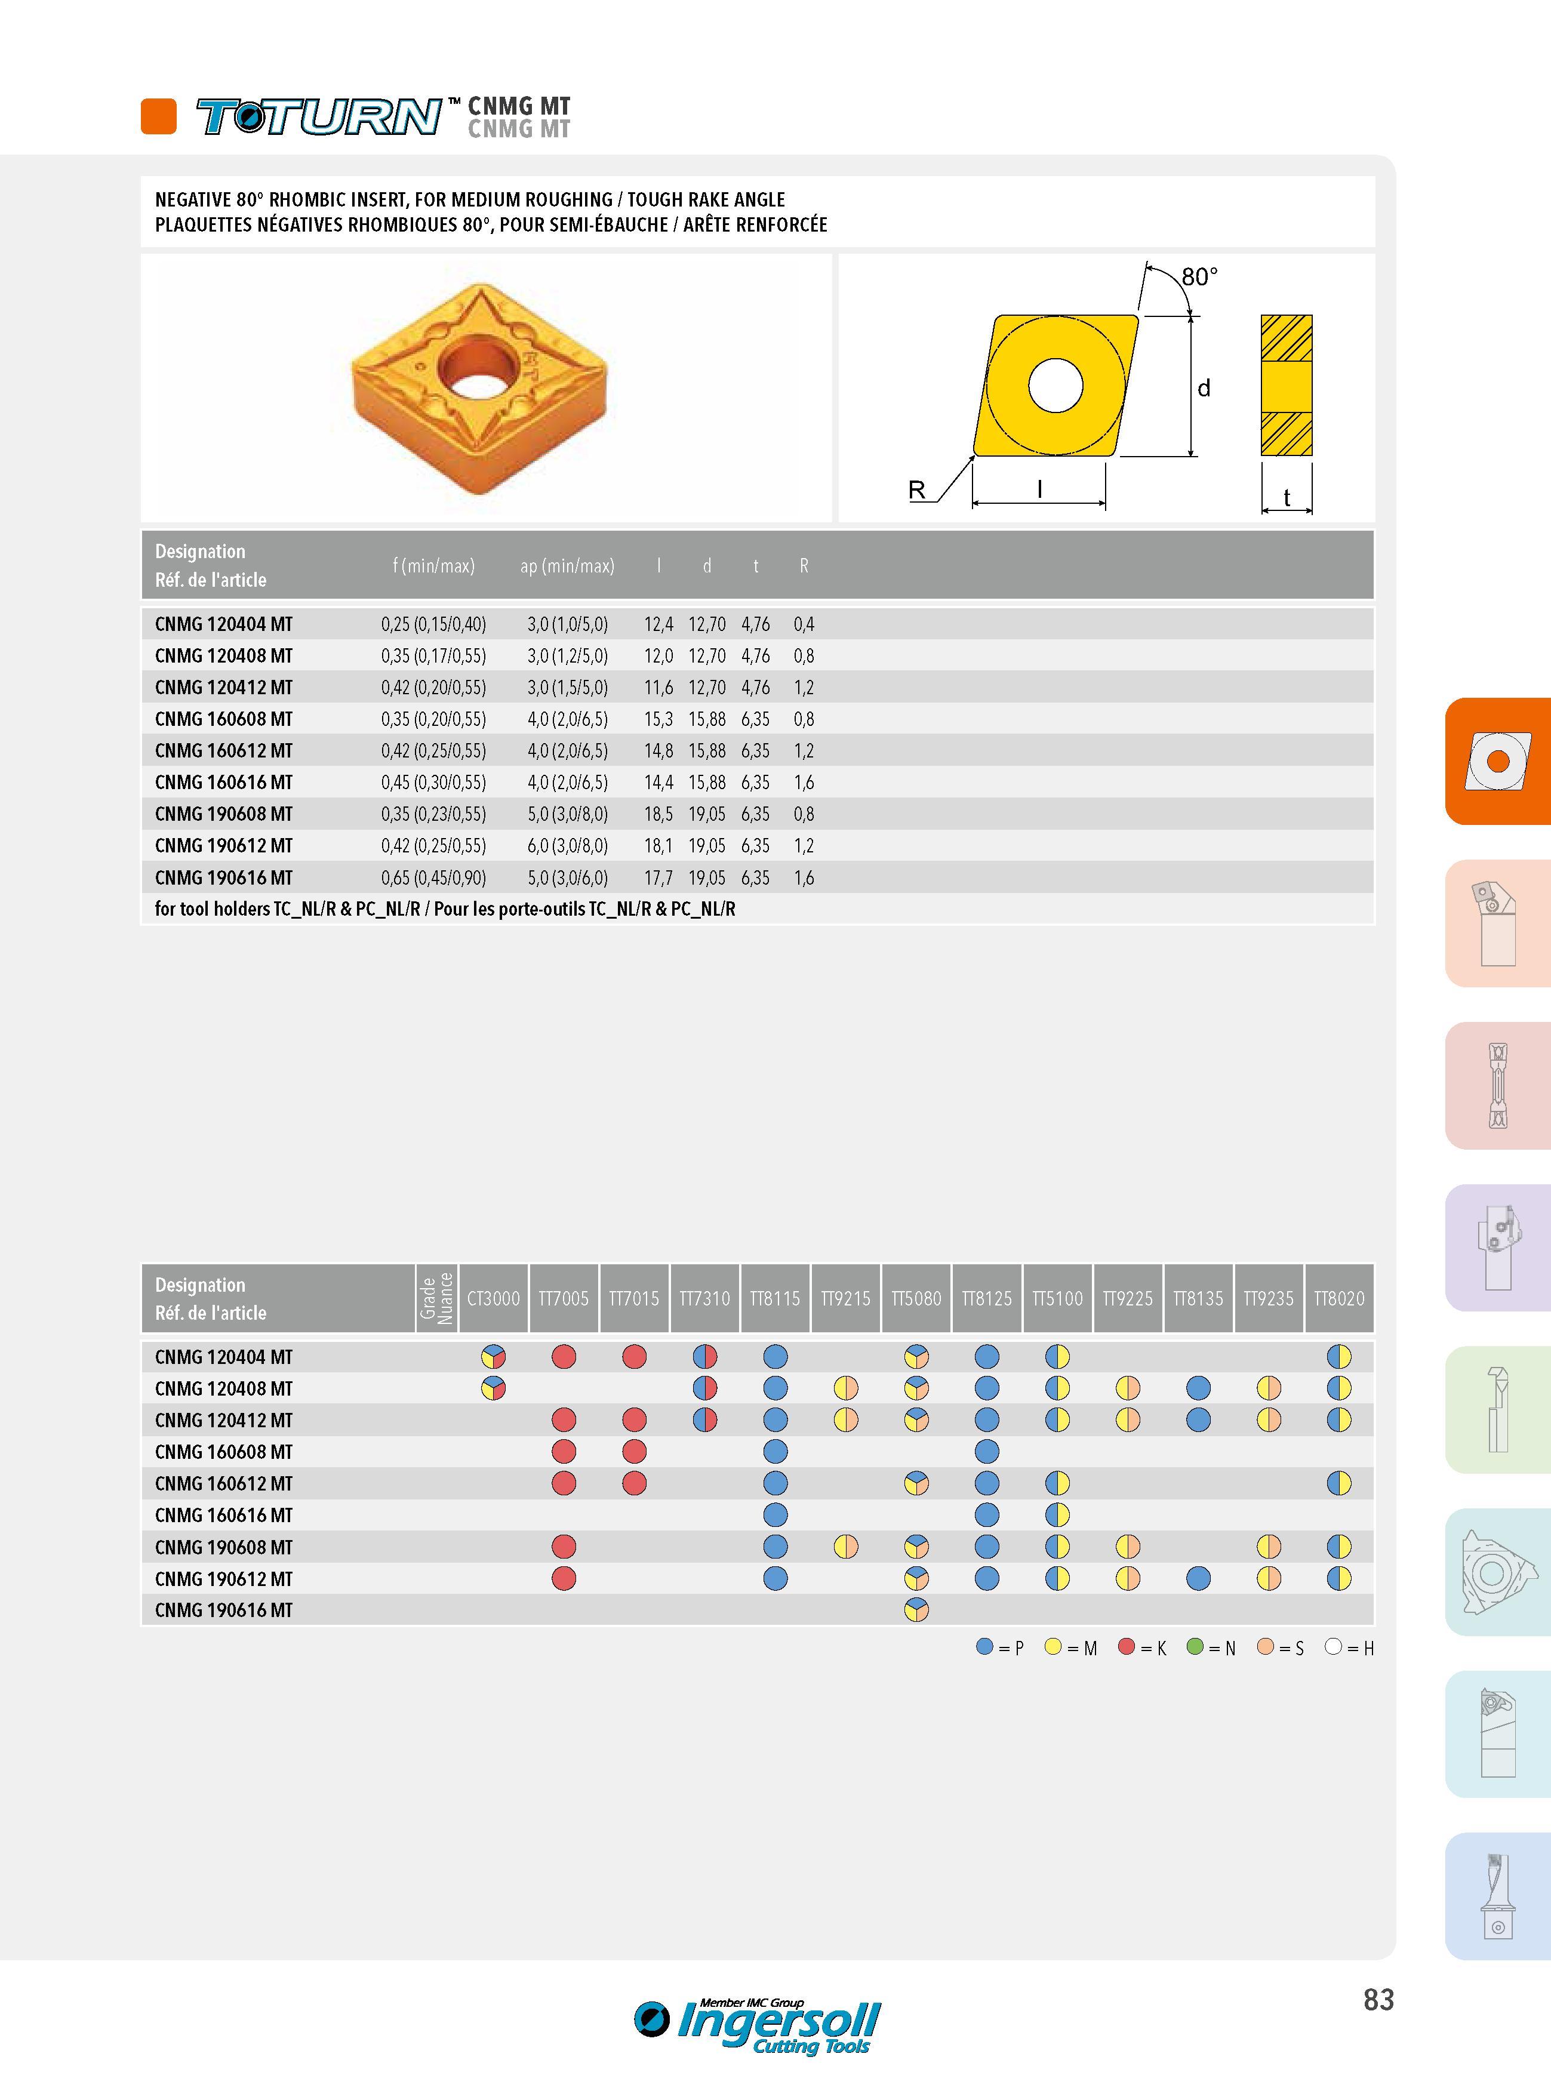Click the CT3000 grade column header
1551x2094 pixels.
pyautogui.click(x=494, y=1299)
